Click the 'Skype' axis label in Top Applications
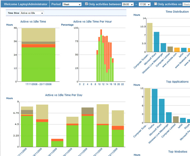The width and height of the screenshot is (190, 156). click(x=187, y=126)
